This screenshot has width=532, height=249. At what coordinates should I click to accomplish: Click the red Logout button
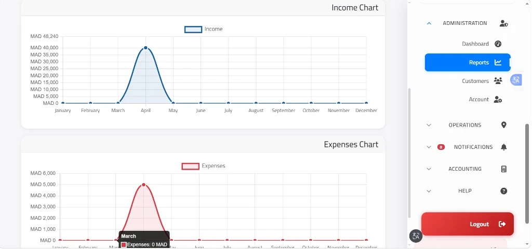pos(468,224)
